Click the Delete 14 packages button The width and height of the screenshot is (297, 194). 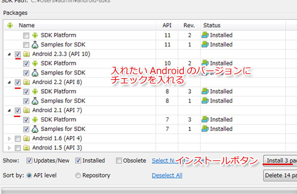pyautogui.click(x=280, y=176)
